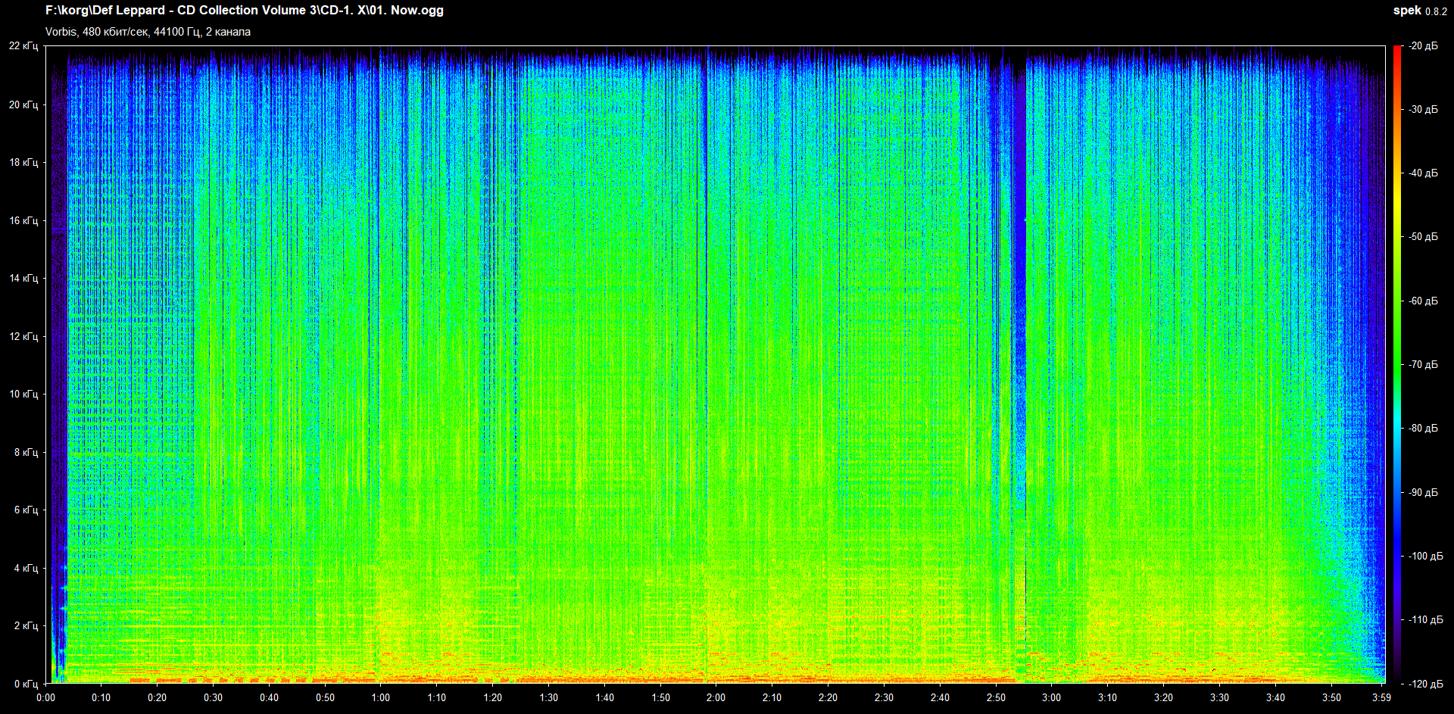
Task: Click the Vorbis 480 kbit/s codec info line
Action: 148,32
